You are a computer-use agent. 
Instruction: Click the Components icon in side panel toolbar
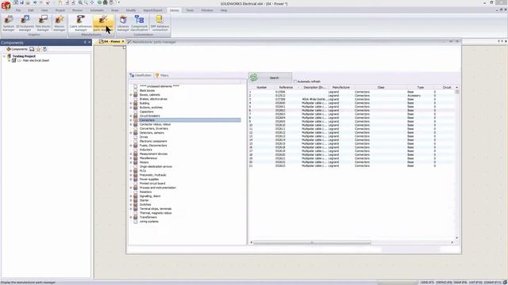point(17,49)
